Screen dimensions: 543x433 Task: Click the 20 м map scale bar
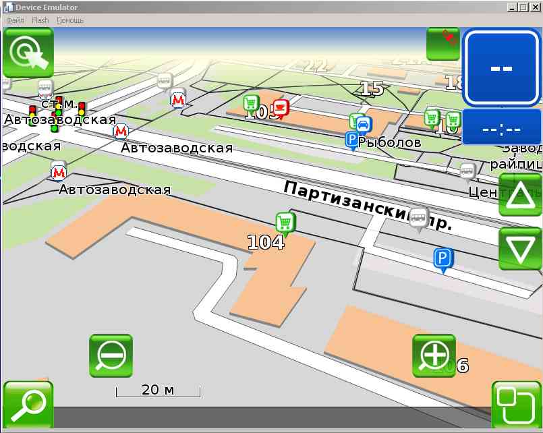point(158,391)
